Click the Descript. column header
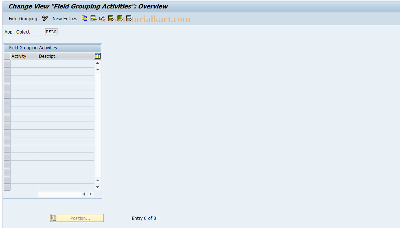Viewport: 400px width, 228px height. coord(66,56)
